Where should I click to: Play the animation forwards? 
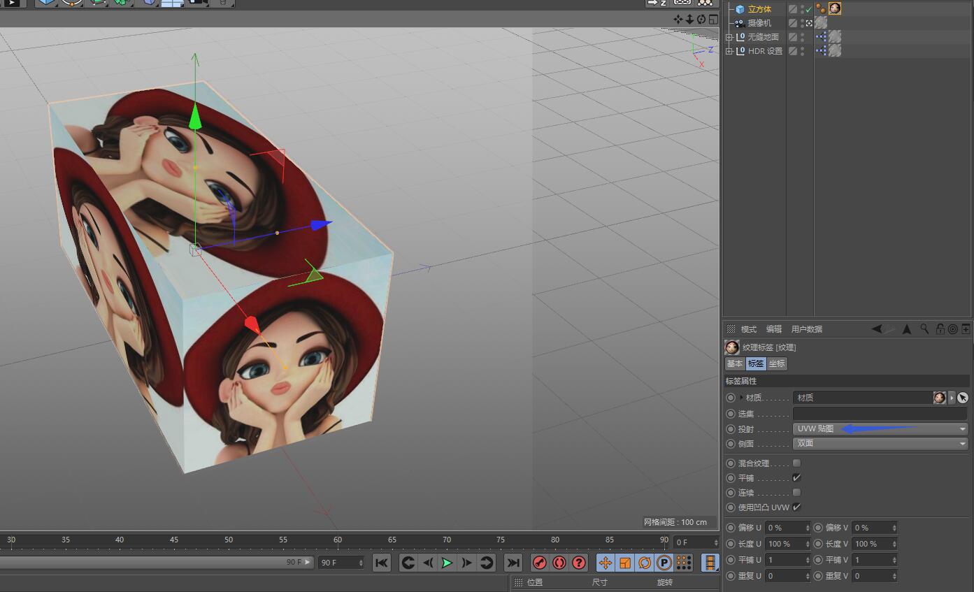pos(447,563)
